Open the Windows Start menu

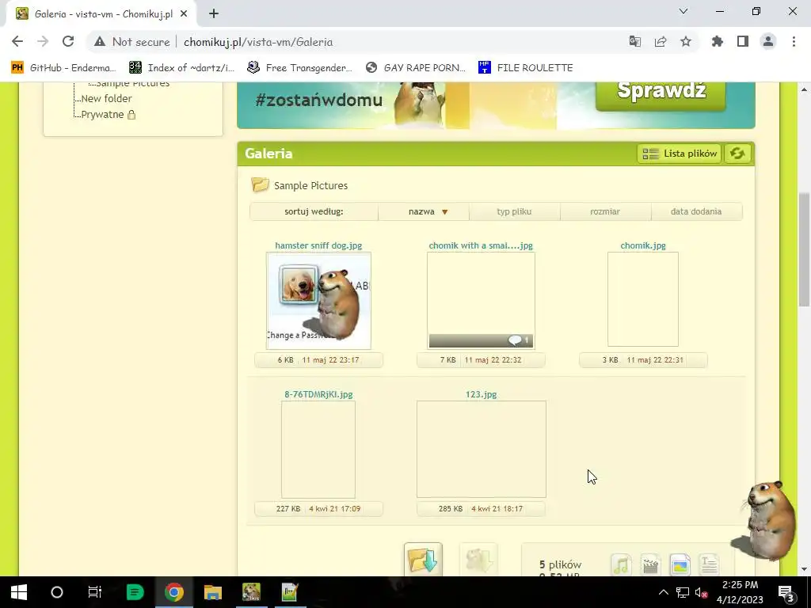[19, 592]
